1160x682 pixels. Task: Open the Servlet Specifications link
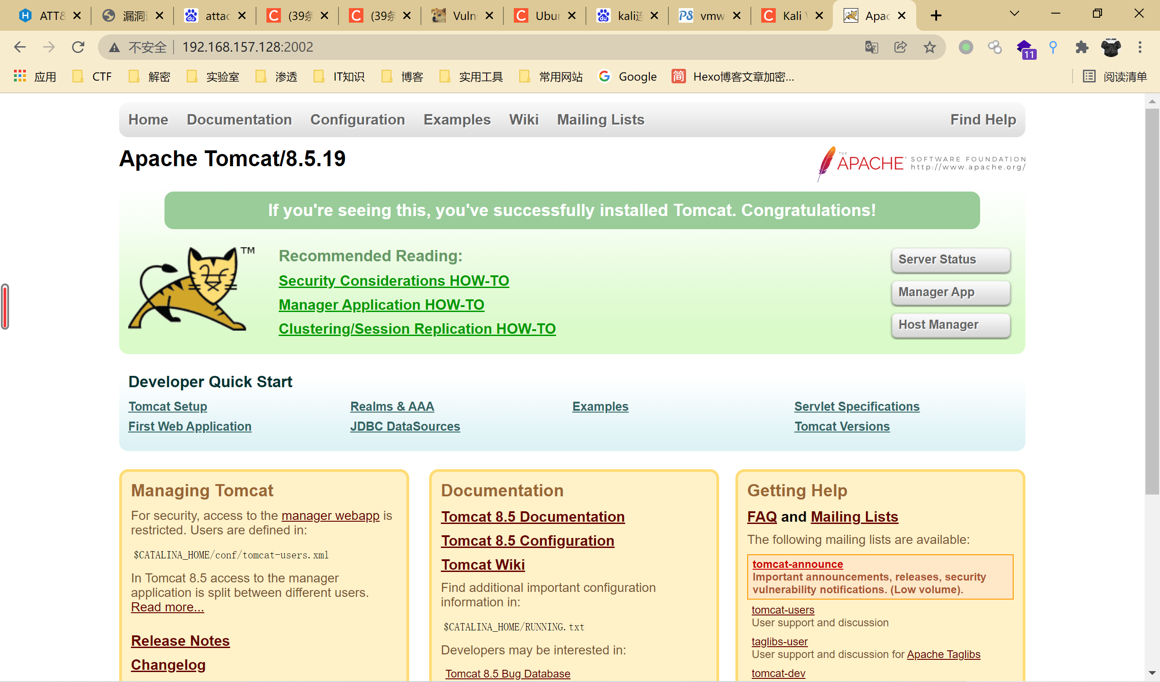pyautogui.click(x=857, y=406)
